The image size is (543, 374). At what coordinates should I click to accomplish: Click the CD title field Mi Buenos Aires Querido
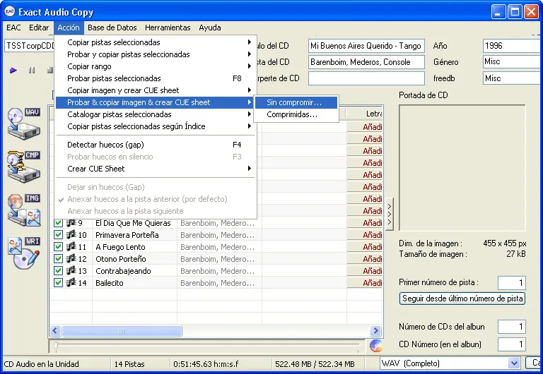coord(366,46)
